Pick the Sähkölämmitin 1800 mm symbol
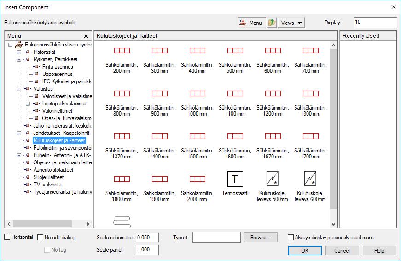Screen dimensions: 401x261 122,179
